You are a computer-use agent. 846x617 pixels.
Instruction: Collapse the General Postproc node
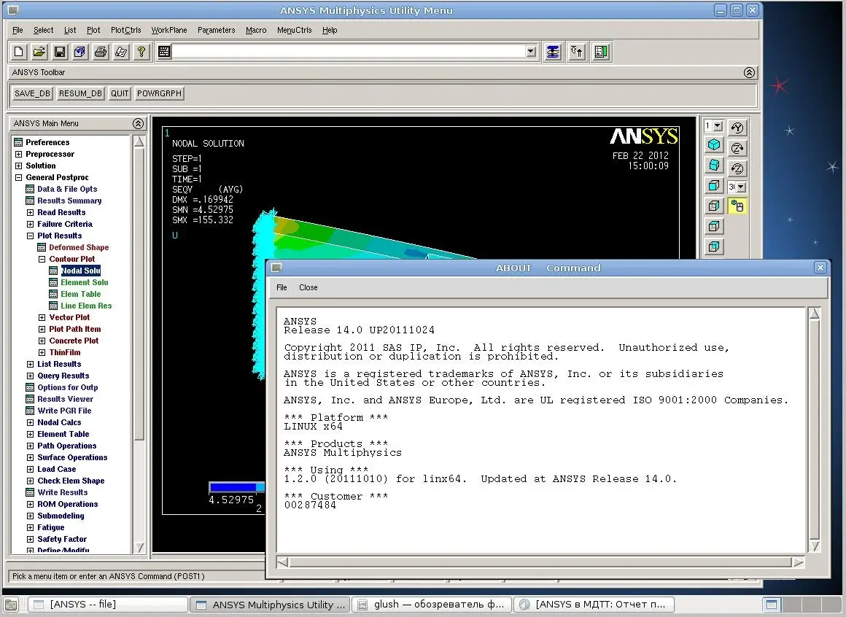click(x=18, y=177)
